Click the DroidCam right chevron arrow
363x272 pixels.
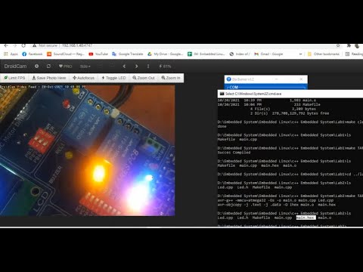pyautogui.click(x=136, y=66)
